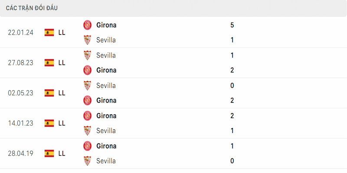This screenshot has height=173, width=347.
Task: Click the CÁC TRẬN ĐỐI ĐẦU header
Action: [32, 8]
